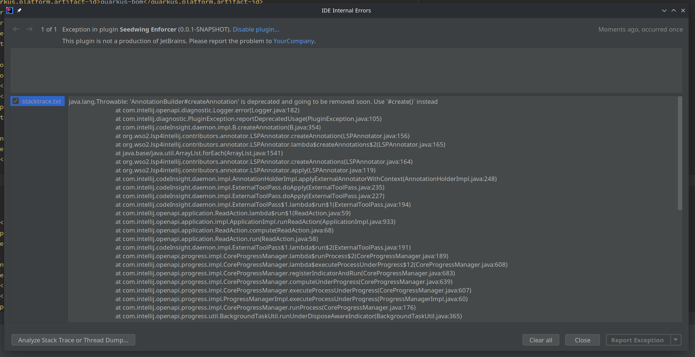Image resolution: width=695 pixels, height=357 pixels.
Task: Click the next exception arrow
Action: click(x=29, y=29)
